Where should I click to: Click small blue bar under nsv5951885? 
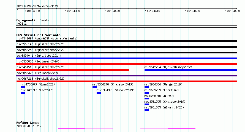tap(147, 110)
